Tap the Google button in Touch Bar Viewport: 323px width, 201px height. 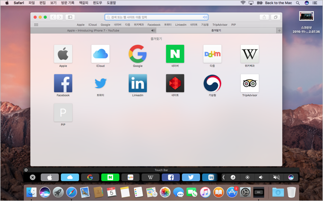(90, 177)
